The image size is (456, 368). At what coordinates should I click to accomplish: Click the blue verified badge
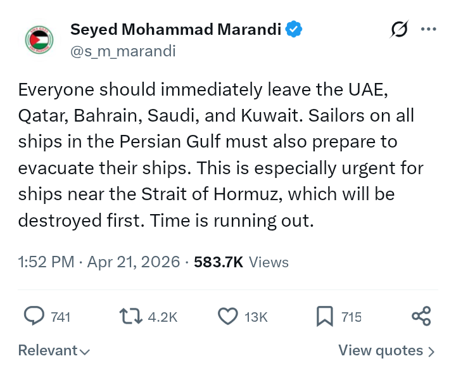[x=293, y=29]
